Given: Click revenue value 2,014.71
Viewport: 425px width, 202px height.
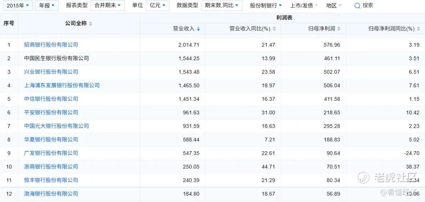Looking at the screenshot, I should pos(189,45).
